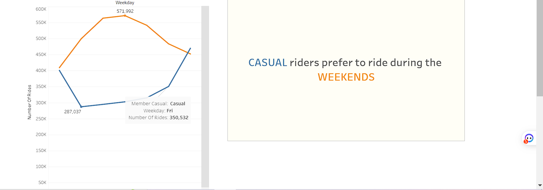Click the red notification badge showing 5
Image resolution: width=543 pixels, height=190 pixels.
pyautogui.click(x=525, y=142)
